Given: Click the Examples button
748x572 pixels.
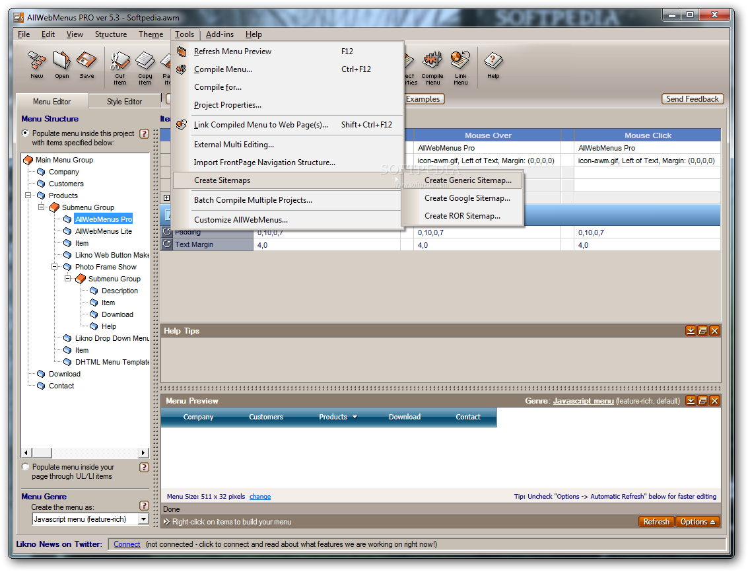Looking at the screenshot, I should (x=424, y=99).
